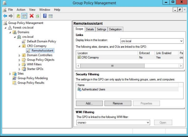Click the Links list horizontal scrollbar right arrow
Viewport: 188px width, 137px height.
click(x=181, y=65)
